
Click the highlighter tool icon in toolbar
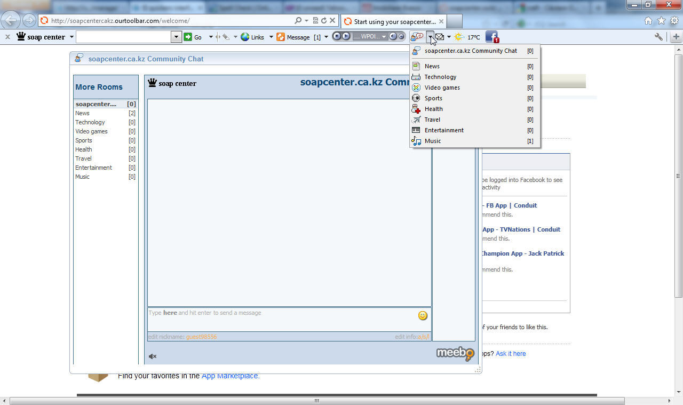point(226,37)
